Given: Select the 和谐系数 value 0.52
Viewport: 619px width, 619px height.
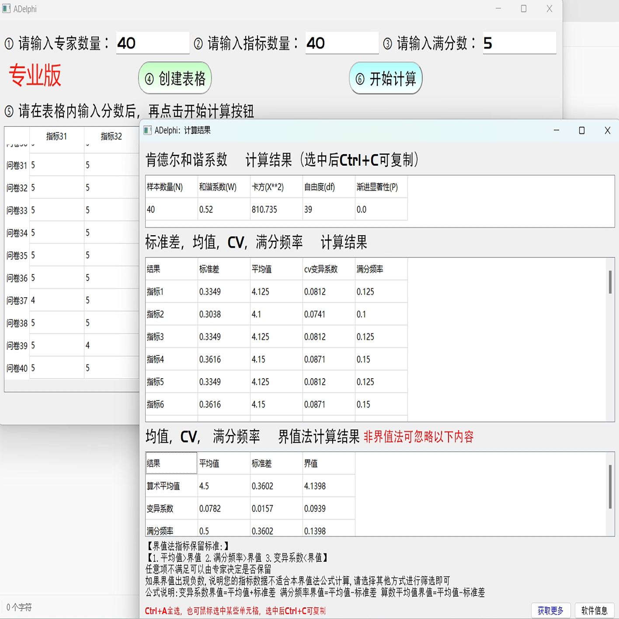Looking at the screenshot, I should [224, 210].
